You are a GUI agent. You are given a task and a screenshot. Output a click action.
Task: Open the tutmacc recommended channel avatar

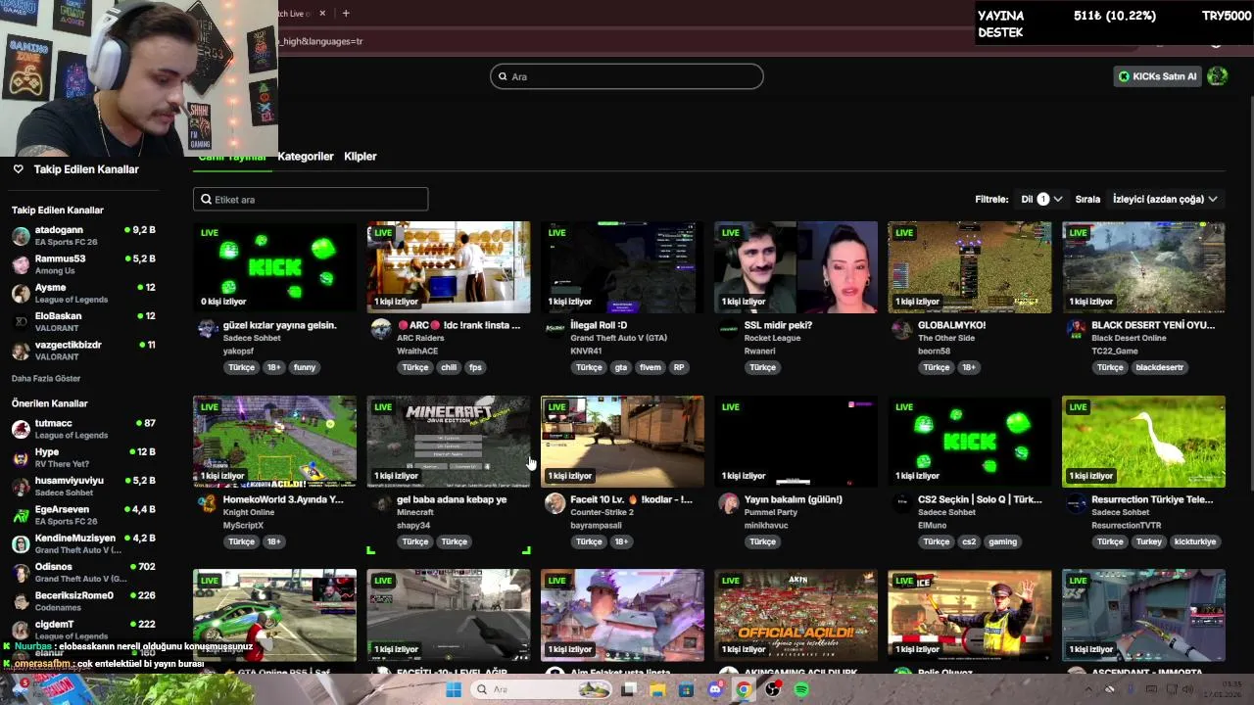(21, 429)
